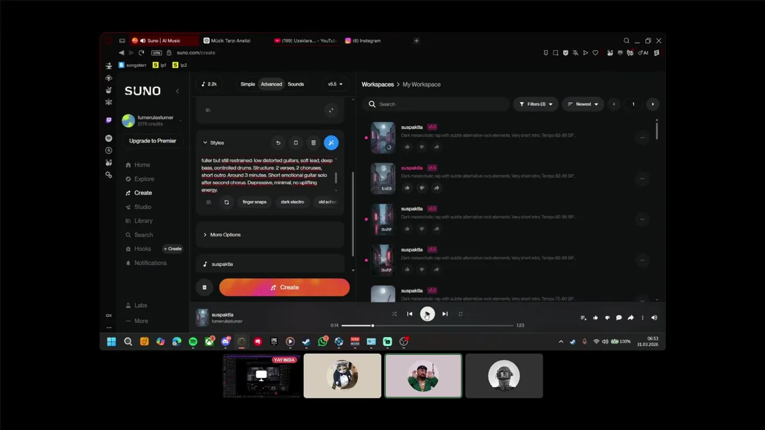Viewport: 765px width, 430px height.
Task: Like the current song in player bar
Action: [x=595, y=318]
